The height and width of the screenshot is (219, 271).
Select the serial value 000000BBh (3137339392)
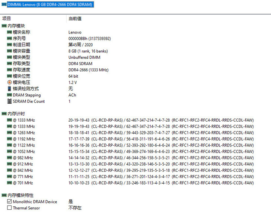[x=89, y=39]
